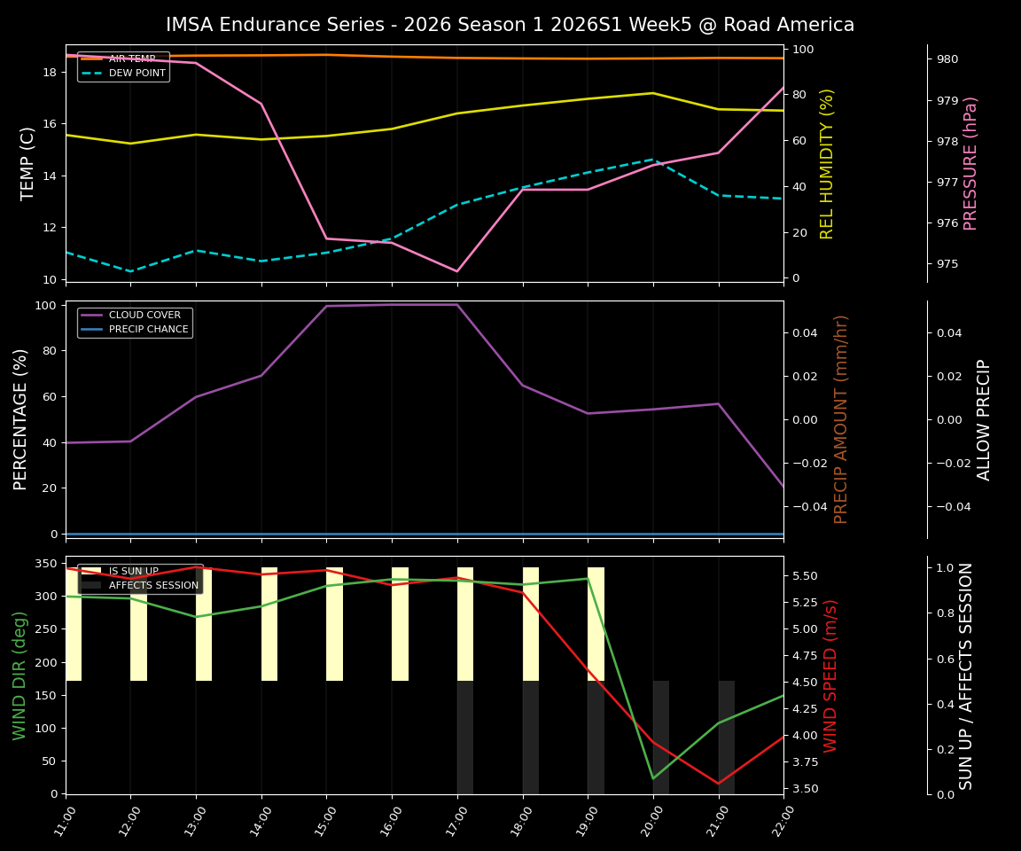1021x851 pixels.
Task: Click the AIR TEMP legend line sample
Action: (x=93, y=60)
